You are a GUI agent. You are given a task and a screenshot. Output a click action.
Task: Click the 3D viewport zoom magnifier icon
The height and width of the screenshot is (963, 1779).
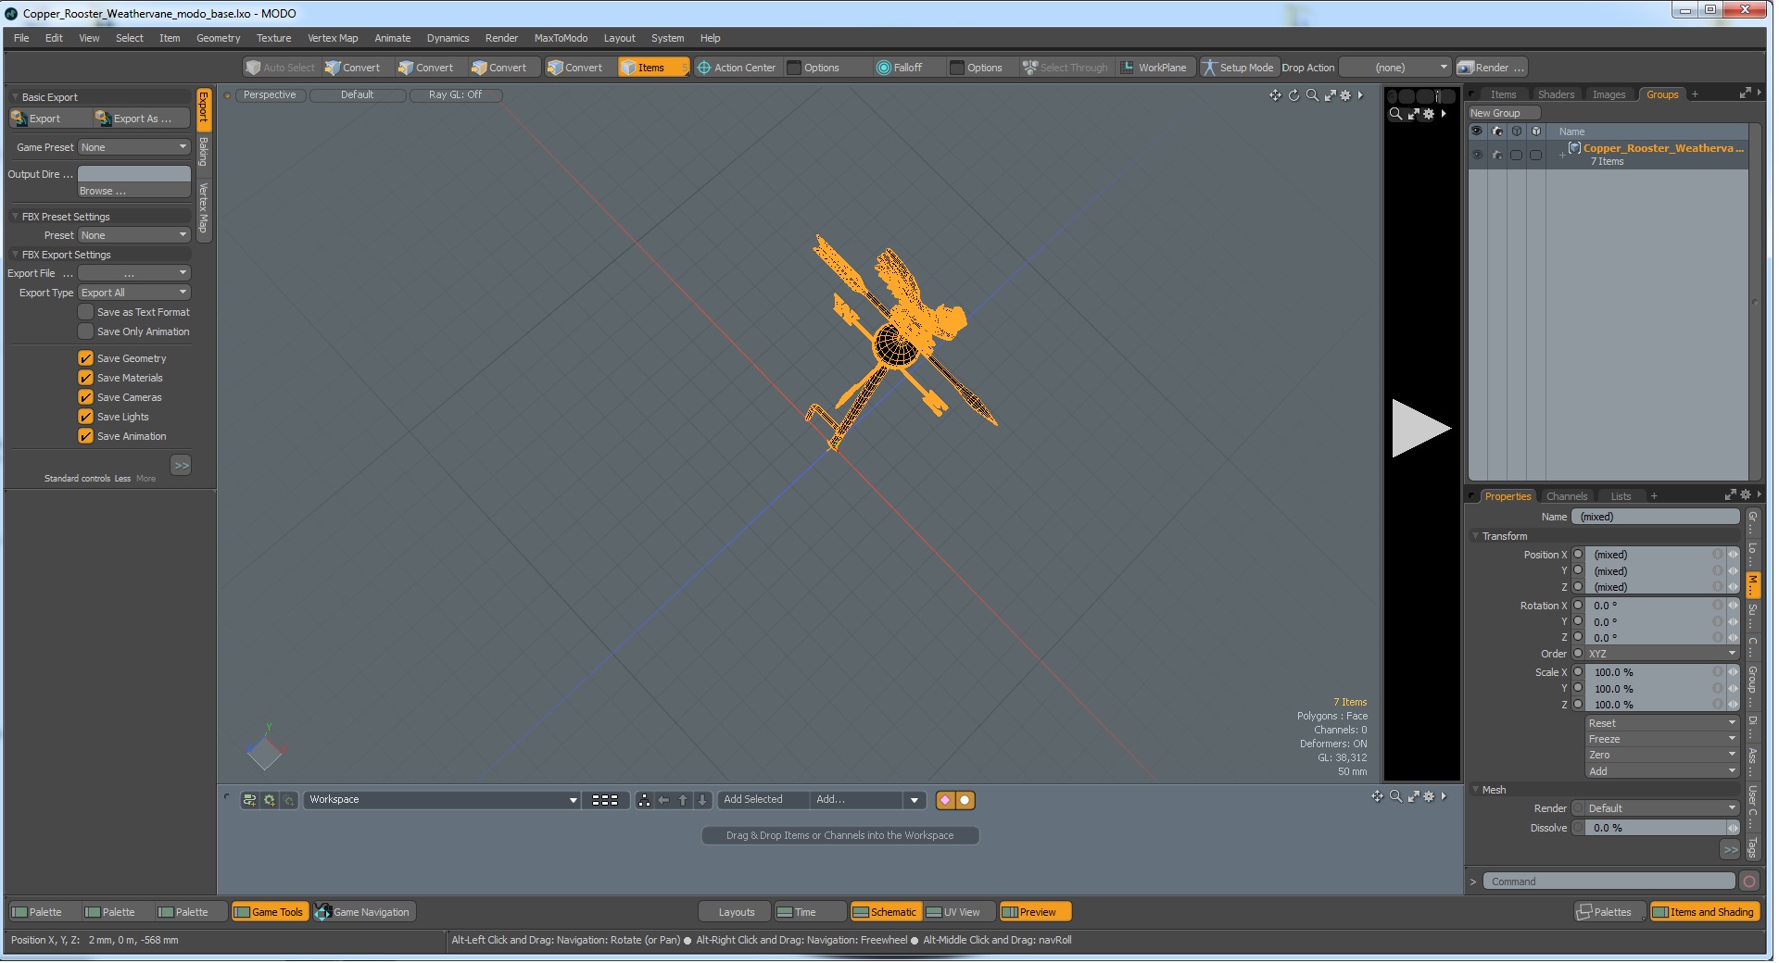1312,95
